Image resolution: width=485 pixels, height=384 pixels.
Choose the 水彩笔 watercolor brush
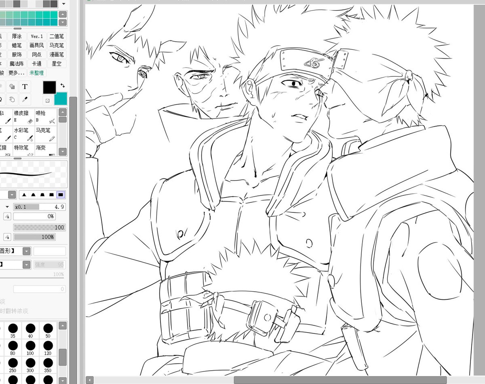(23, 134)
